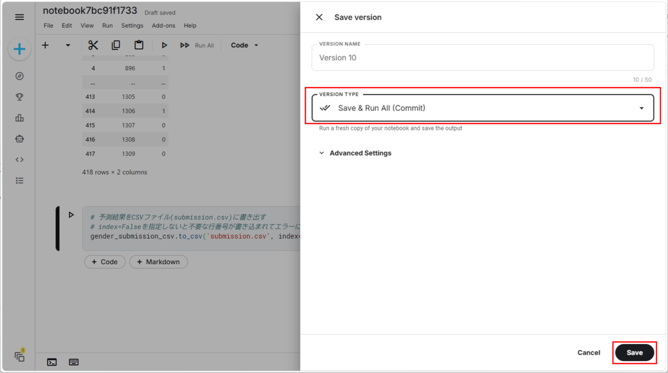
Task: Open the Run menu
Action: [107, 25]
